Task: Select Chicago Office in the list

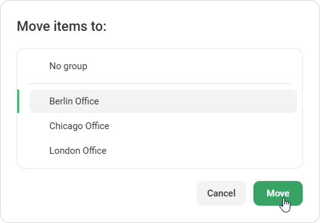Action: 163,126
